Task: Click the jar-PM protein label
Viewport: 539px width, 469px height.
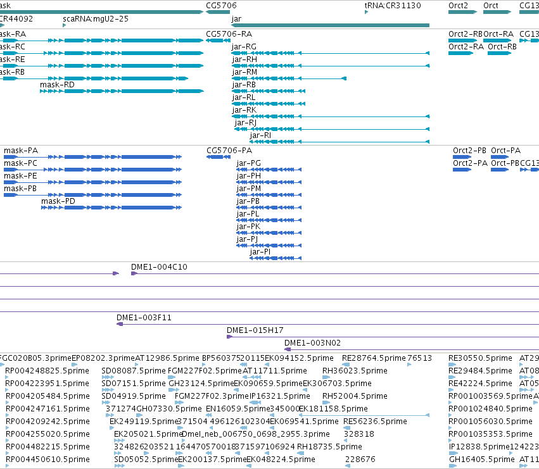Action: tap(248, 189)
